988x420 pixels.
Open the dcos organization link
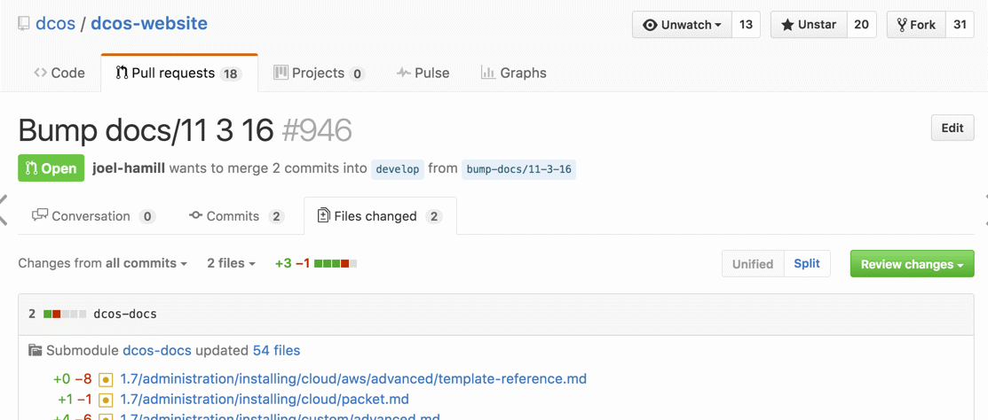(55, 24)
